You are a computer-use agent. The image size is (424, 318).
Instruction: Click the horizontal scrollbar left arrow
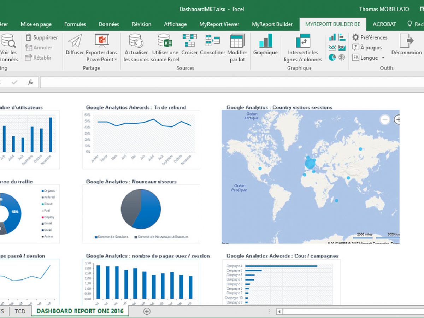click(x=279, y=311)
